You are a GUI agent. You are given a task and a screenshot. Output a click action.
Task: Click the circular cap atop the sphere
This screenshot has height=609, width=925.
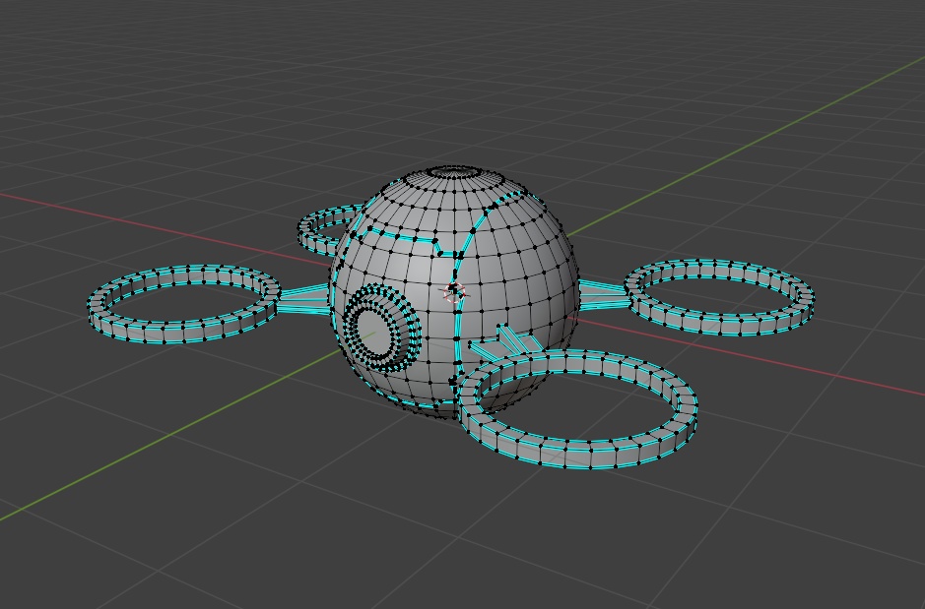tap(455, 172)
